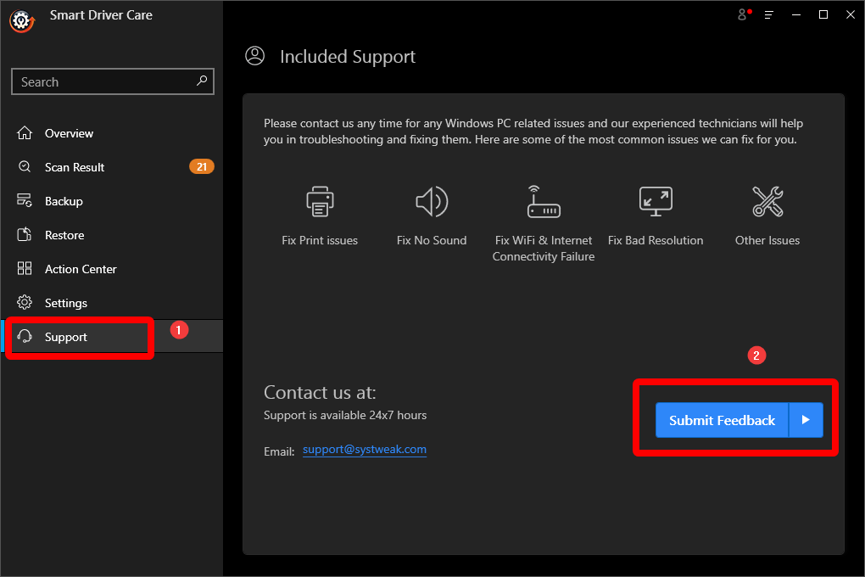This screenshot has width=865, height=577.
Task: Click the Scan Result magnifier icon
Action: 25,167
